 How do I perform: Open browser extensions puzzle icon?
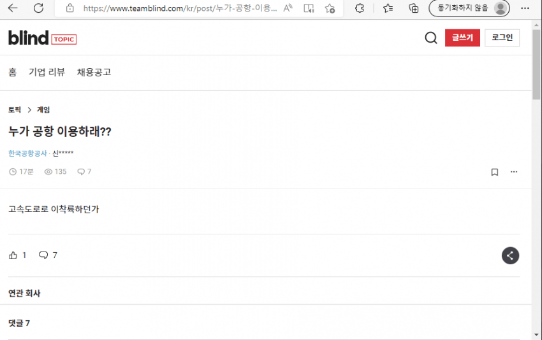pyautogui.click(x=360, y=8)
